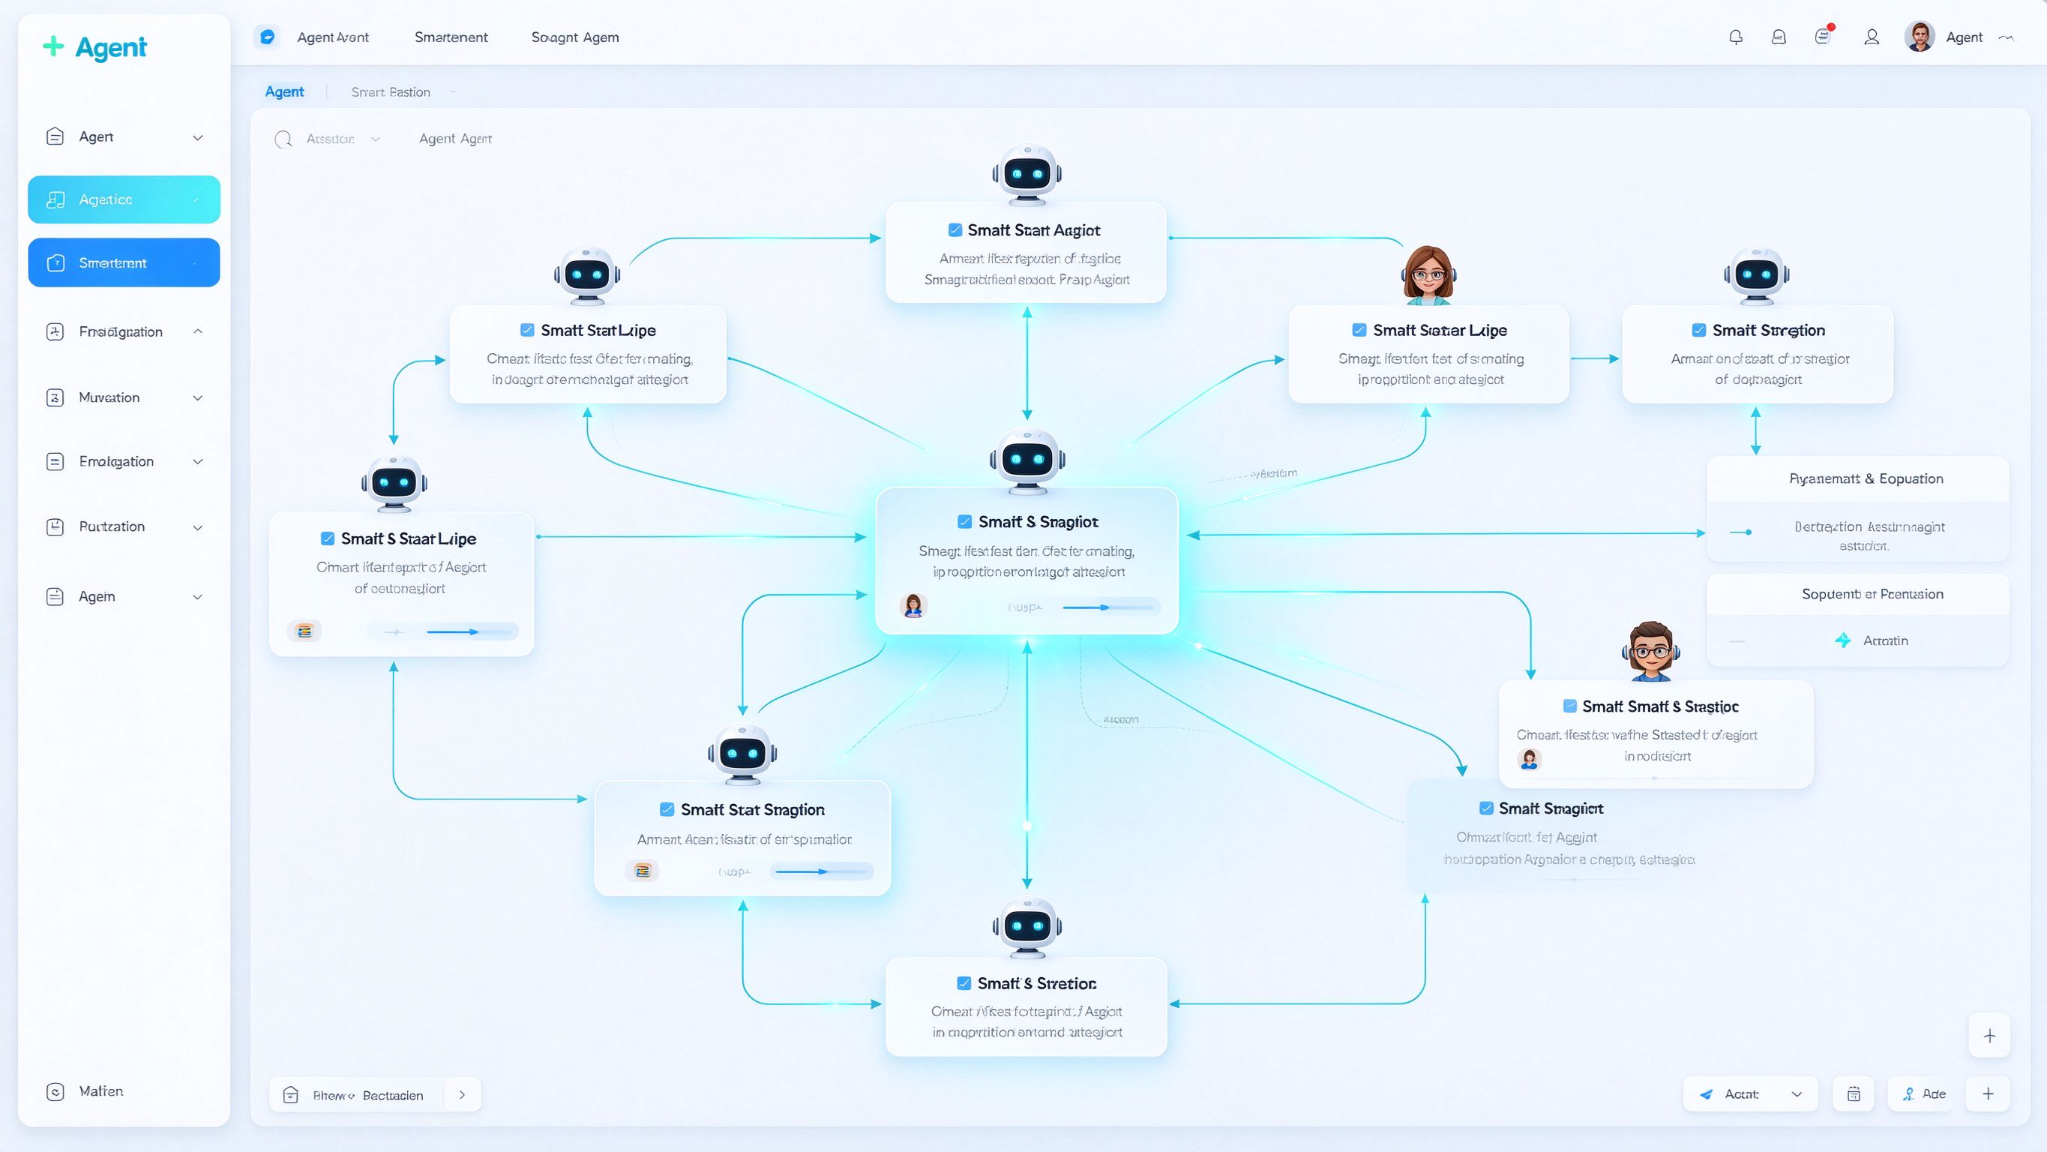The height and width of the screenshot is (1152, 2047).
Task: Click the blue chat logo in the top bar
Action: click(268, 37)
